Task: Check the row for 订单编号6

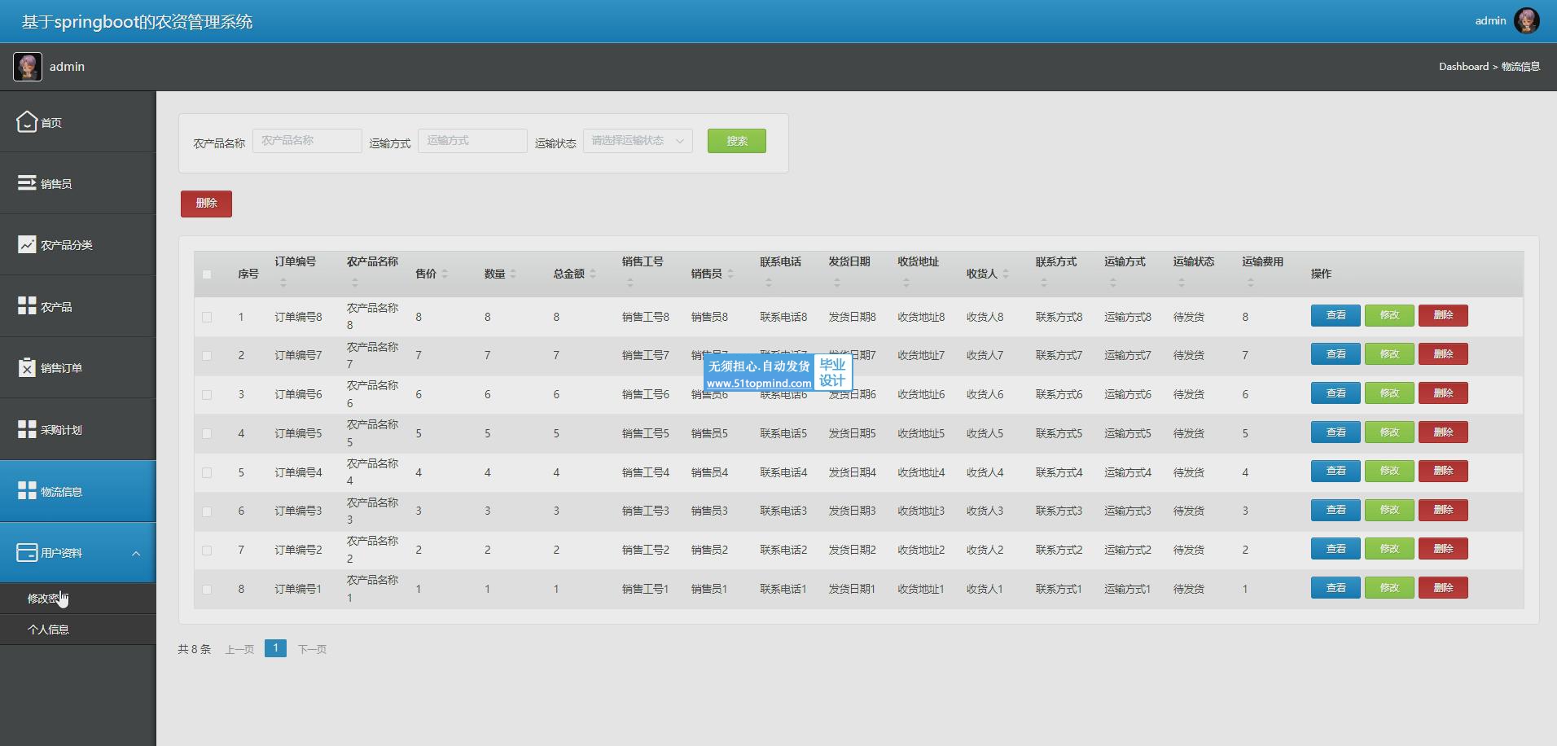Action: coord(207,395)
